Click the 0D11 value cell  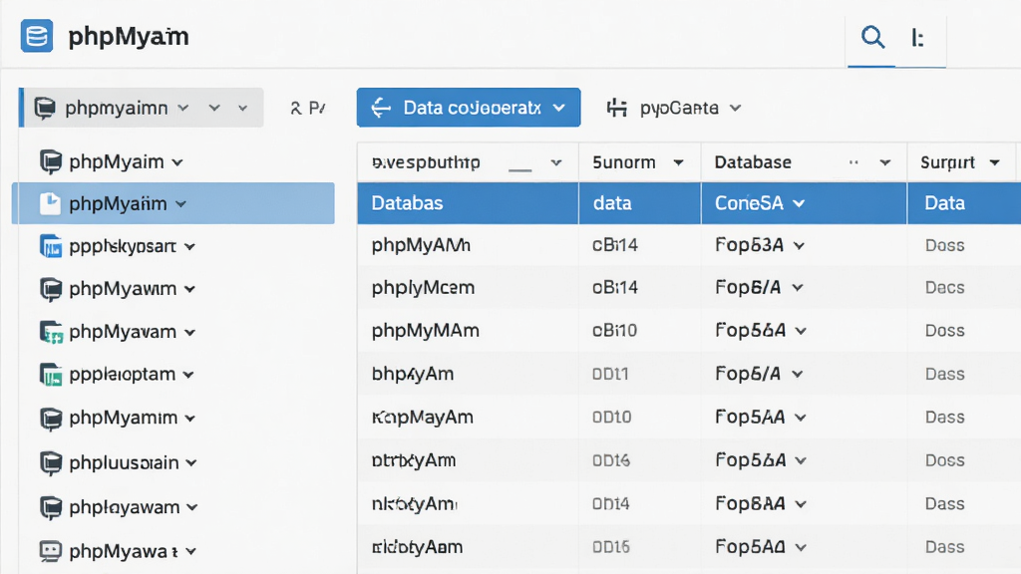610,375
